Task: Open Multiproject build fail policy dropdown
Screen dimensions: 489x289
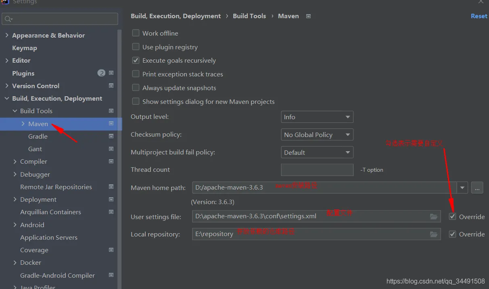Action: tap(317, 152)
